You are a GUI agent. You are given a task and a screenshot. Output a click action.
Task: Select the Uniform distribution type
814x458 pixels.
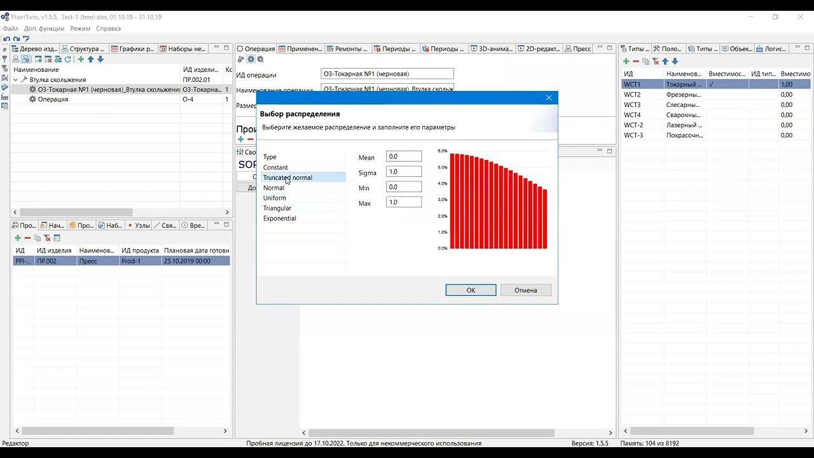tap(275, 198)
